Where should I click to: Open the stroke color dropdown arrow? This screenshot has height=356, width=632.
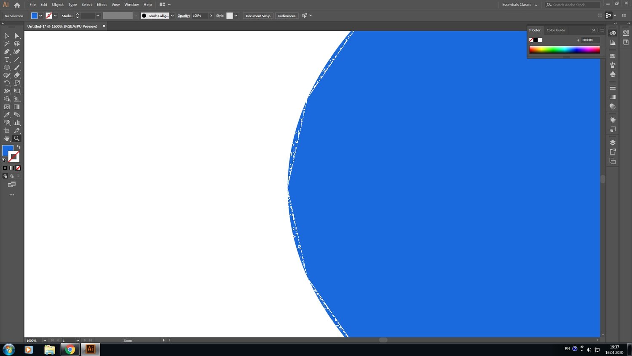tap(55, 16)
